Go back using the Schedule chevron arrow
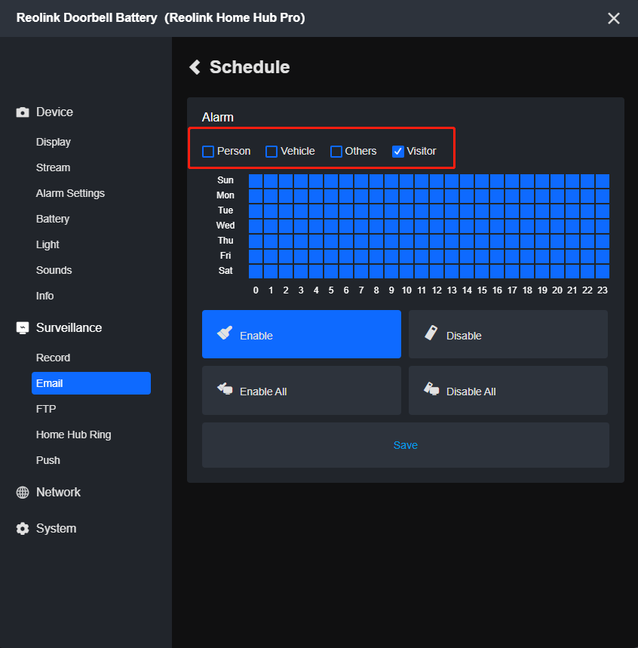Viewport: 638px width, 648px height. tap(195, 67)
